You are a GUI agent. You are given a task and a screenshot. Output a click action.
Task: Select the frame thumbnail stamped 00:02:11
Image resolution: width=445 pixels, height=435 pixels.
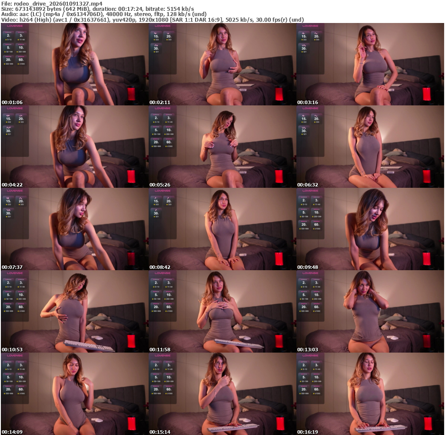[x=222, y=64]
